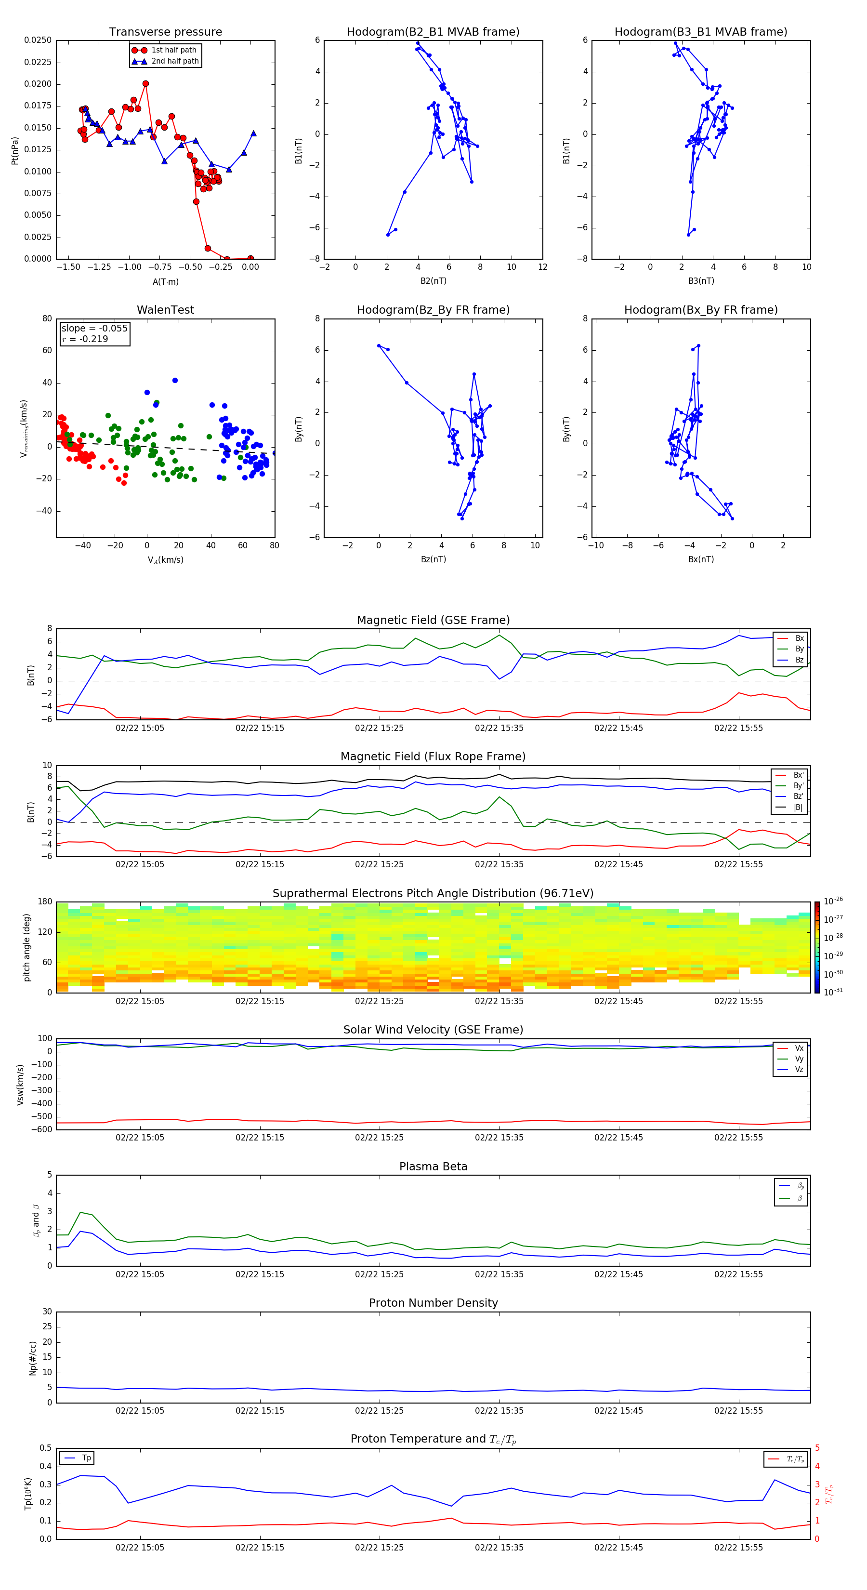Click the "Np(#/cc)" y-axis label
The height and width of the screenshot is (1590, 867).
(x=33, y=1357)
